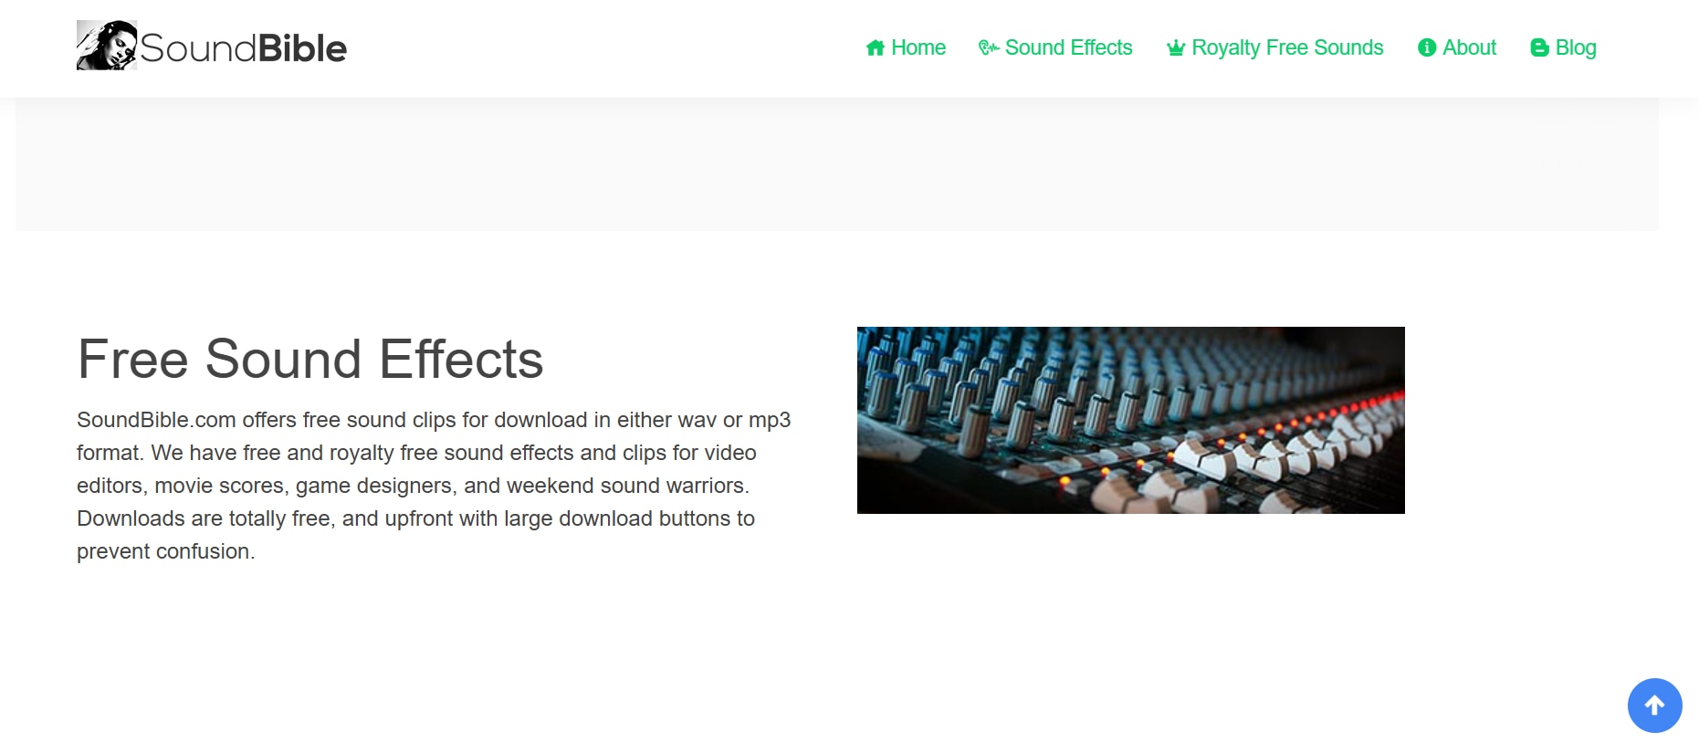Click the text 'prevent confusion.'
This screenshot has height=743, width=1699.
pyautogui.click(x=166, y=551)
